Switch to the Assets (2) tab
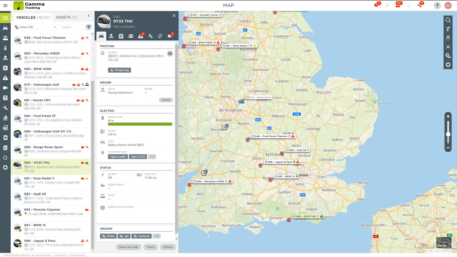The width and height of the screenshot is (457, 257). point(66,17)
